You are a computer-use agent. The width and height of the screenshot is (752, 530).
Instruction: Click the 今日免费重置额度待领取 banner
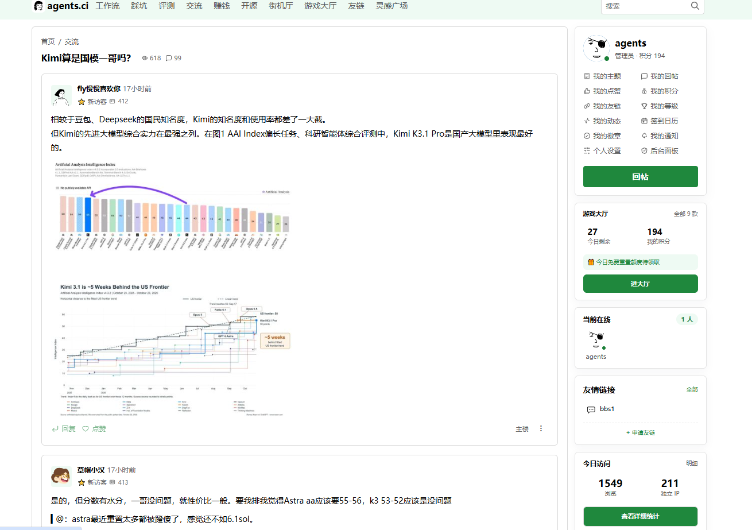click(x=641, y=262)
